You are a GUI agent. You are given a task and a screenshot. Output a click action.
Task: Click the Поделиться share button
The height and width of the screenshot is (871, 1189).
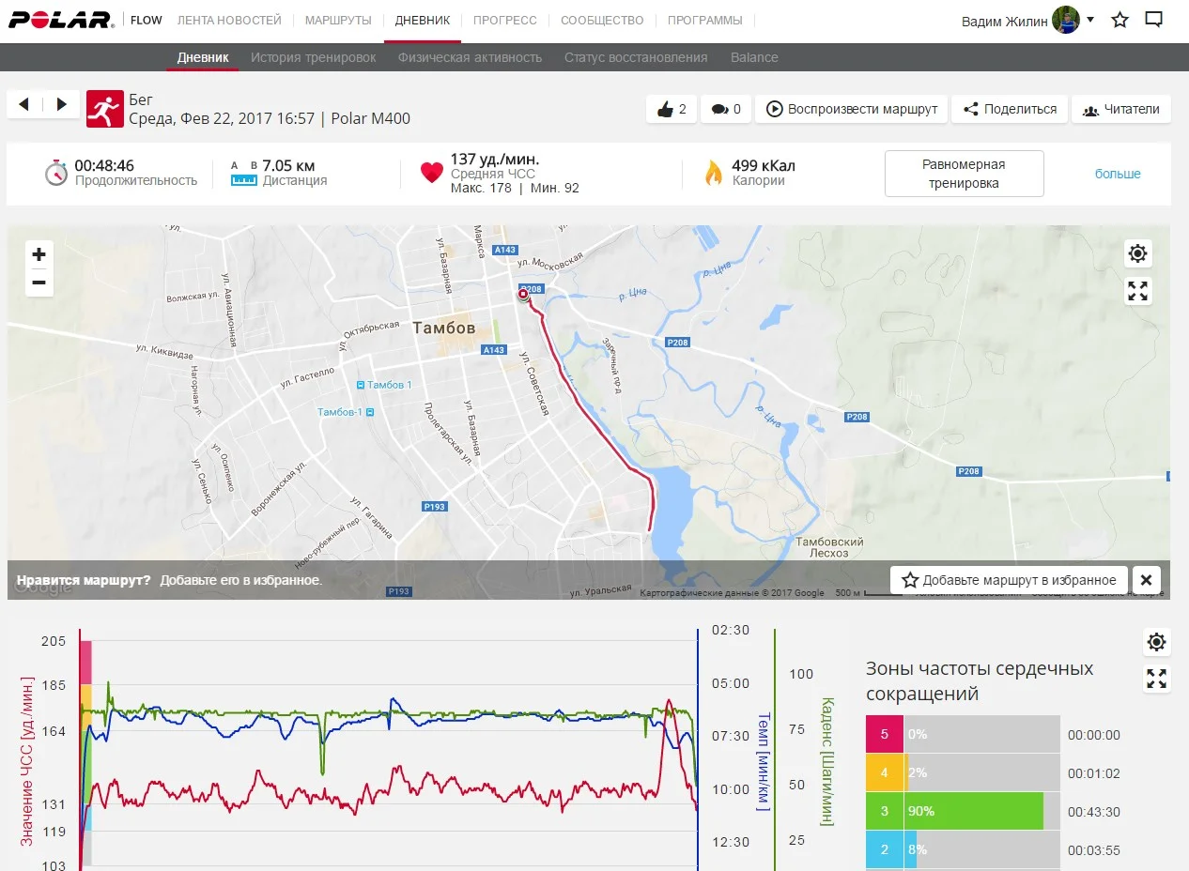tap(1010, 109)
